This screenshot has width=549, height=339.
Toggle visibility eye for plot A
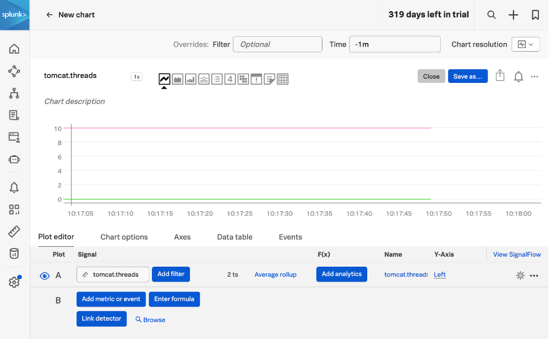click(45, 275)
